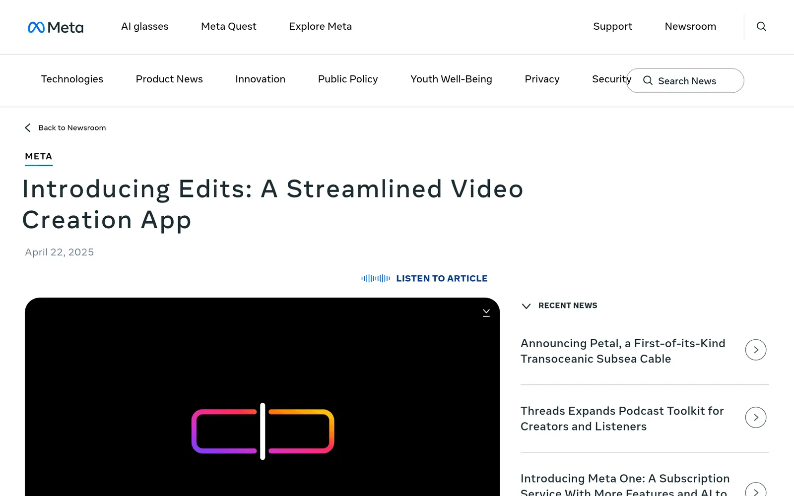Go to Newsroom link in header
The image size is (794, 496).
(x=691, y=26)
